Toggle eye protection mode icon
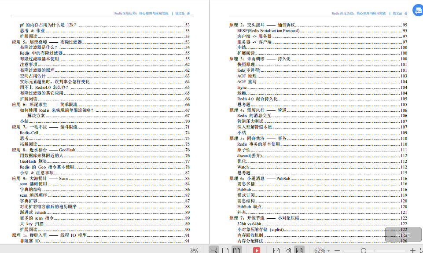The width and height of the screenshot is (423, 253). coord(194,250)
